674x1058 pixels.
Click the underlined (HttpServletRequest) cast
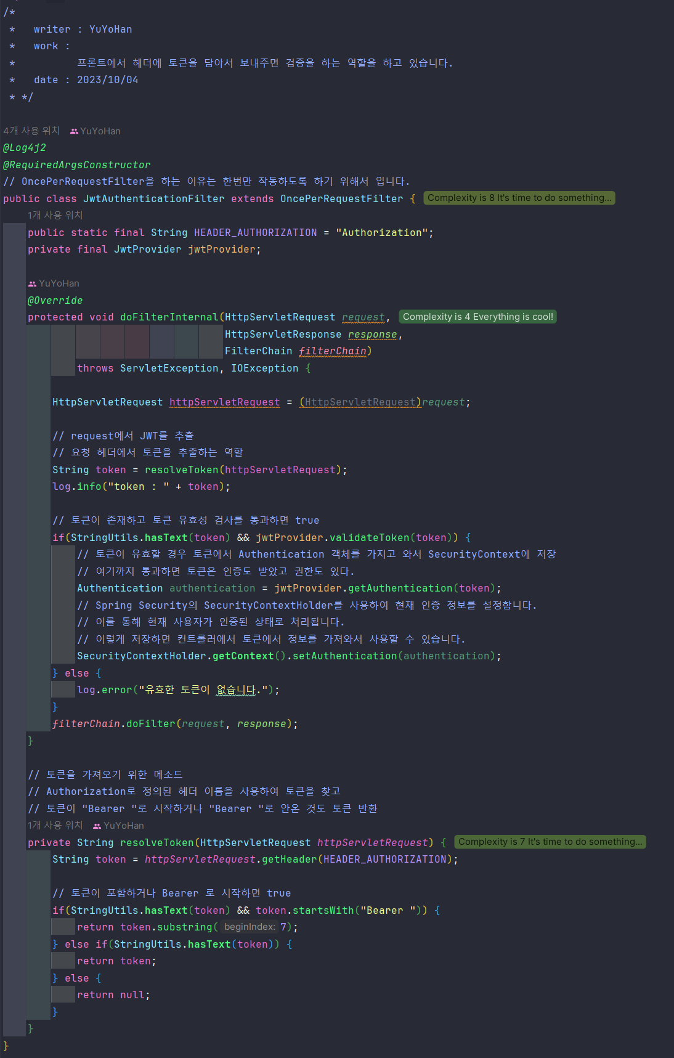pyautogui.click(x=360, y=402)
